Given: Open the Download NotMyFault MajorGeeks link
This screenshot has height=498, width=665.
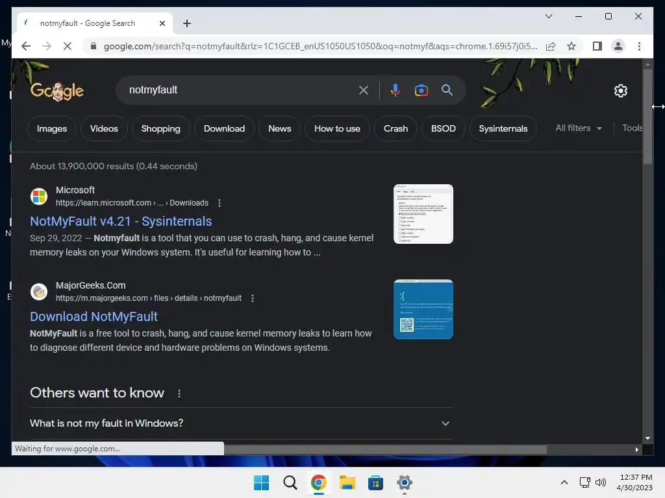Looking at the screenshot, I should coord(94,316).
